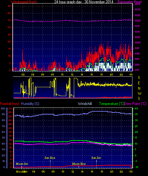The width and height of the screenshot is (148, 176).
Task: Click the top S wind direction label
Action: [x=139, y=78]
